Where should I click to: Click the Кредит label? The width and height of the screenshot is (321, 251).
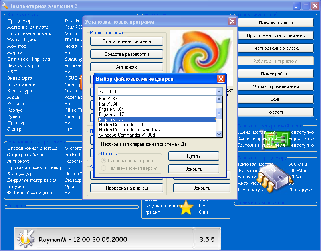tap(152, 212)
